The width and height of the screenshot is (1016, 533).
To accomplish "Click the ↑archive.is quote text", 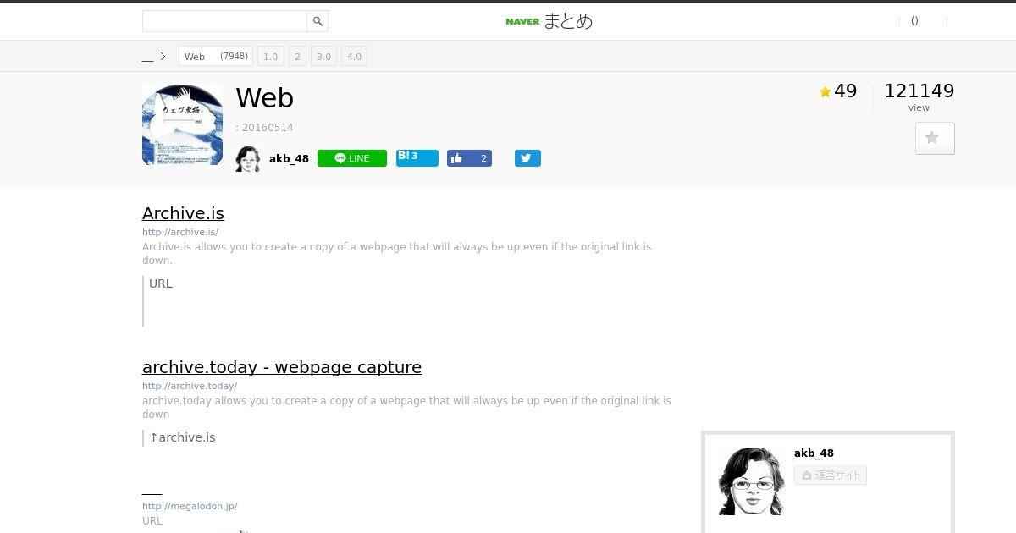I will coord(182,437).
